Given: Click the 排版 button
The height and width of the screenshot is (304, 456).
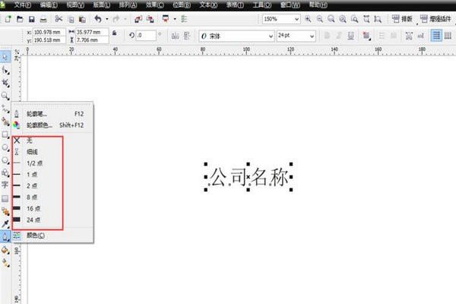Looking at the screenshot, I should tap(407, 18).
